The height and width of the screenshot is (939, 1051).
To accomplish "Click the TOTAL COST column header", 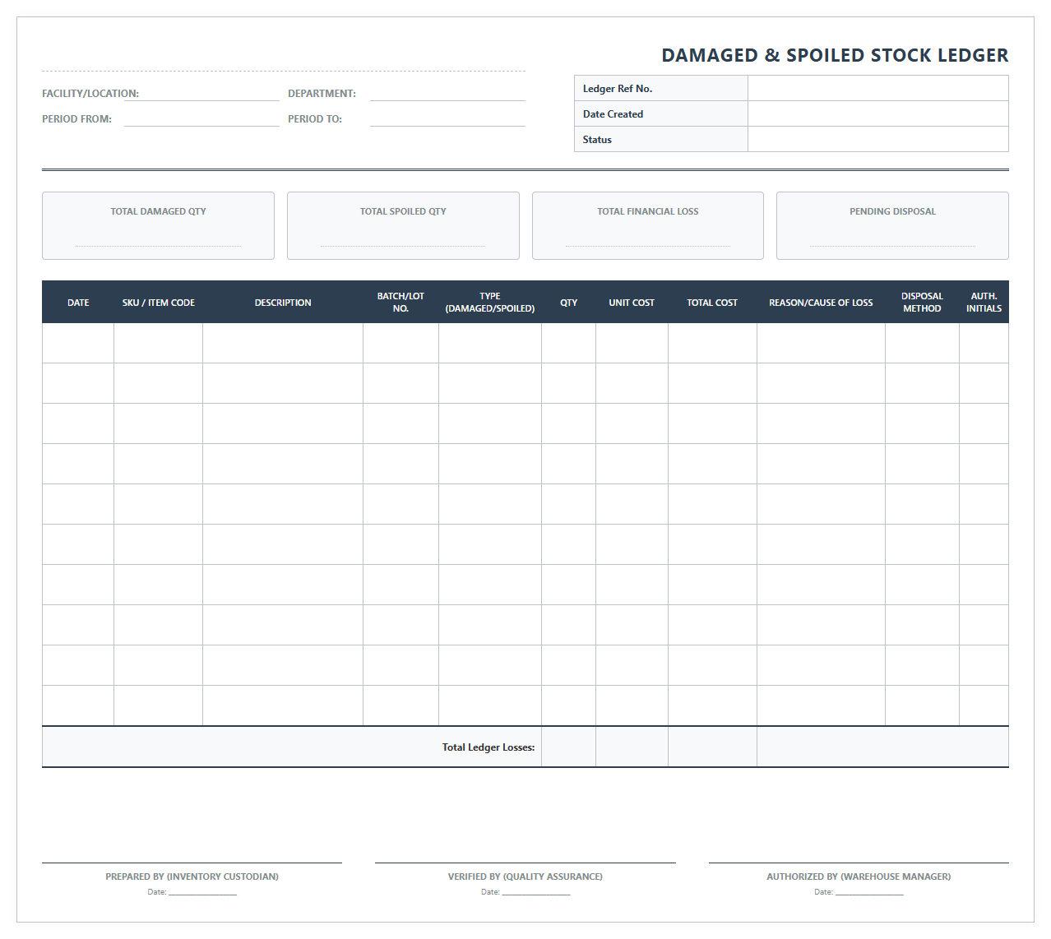I will pos(712,303).
